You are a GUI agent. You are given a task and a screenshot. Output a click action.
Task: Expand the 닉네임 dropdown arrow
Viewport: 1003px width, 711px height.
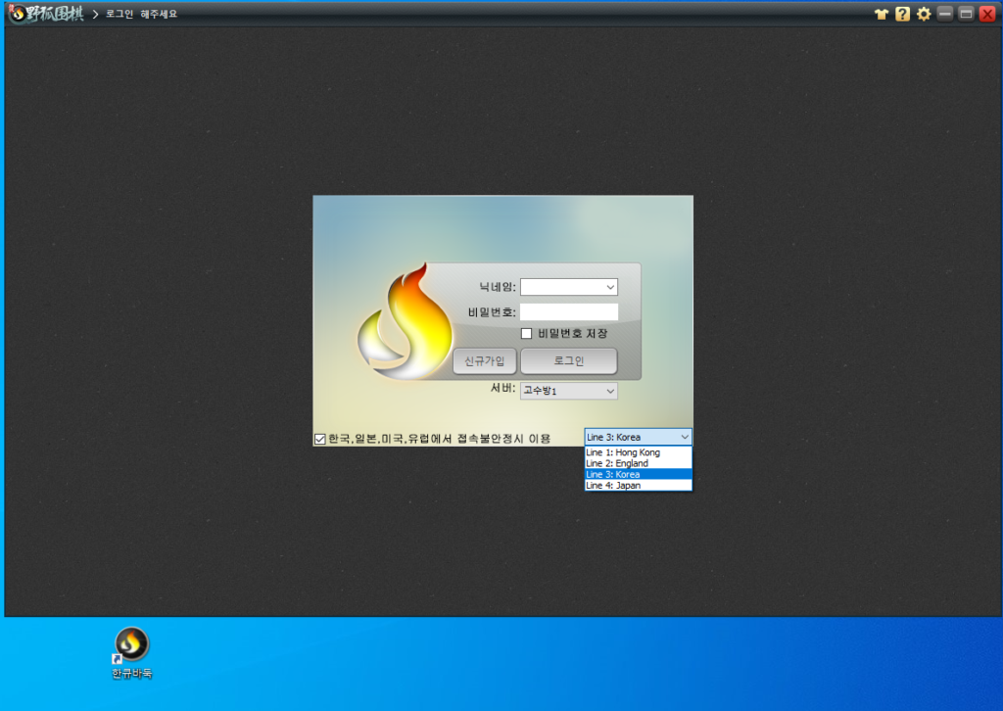coord(610,287)
